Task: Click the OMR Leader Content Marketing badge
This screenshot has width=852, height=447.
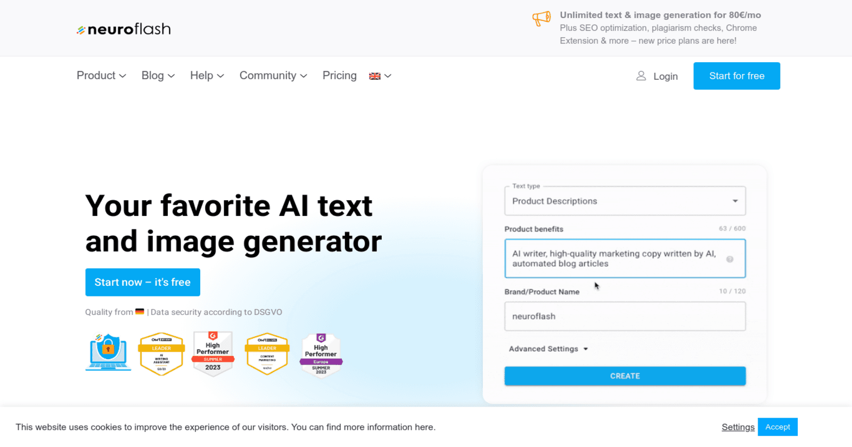Action: 267,353
